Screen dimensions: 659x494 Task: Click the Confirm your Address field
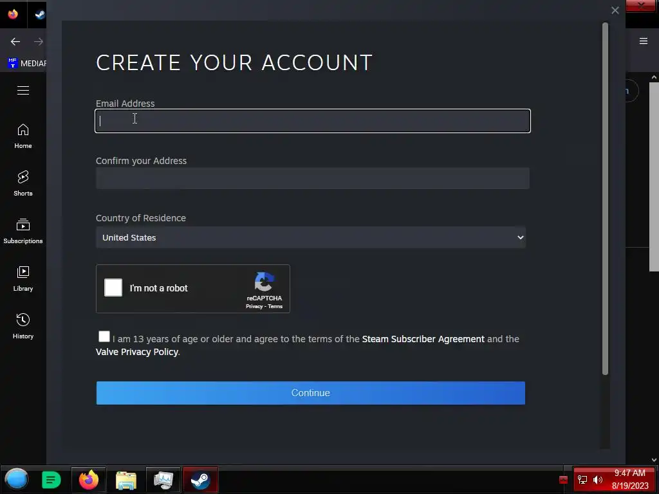313,178
